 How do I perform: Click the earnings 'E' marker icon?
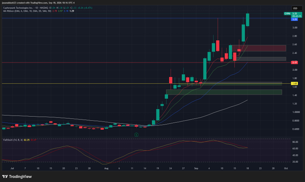pos(136,134)
